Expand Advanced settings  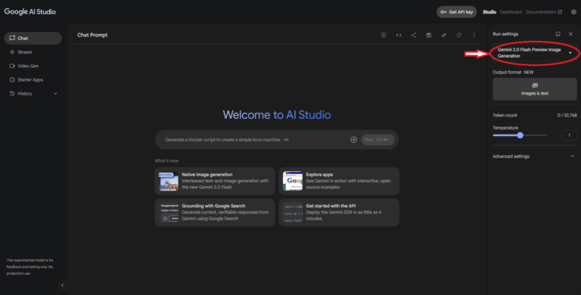point(534,157)
